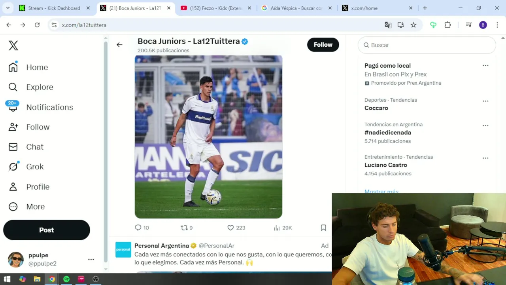Click the browser back arrow

pos(9,25)
